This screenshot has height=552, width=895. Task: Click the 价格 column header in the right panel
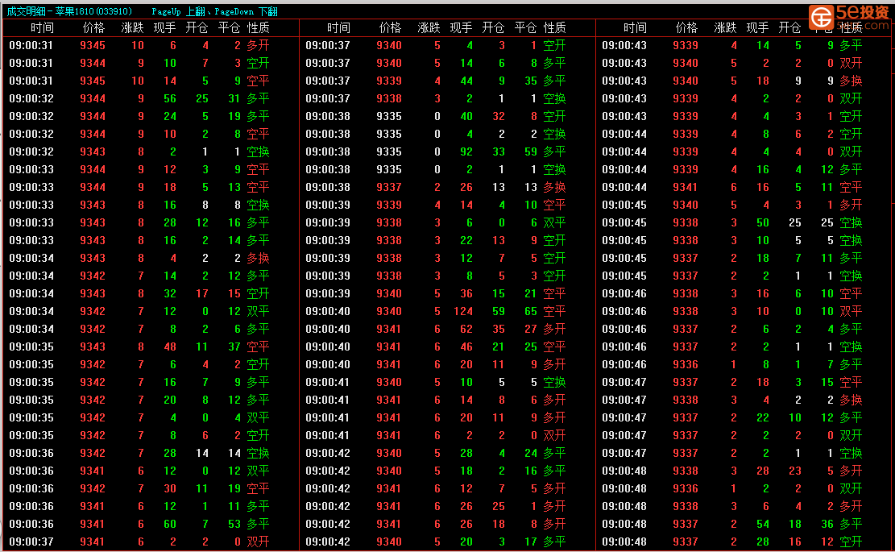coord(686,28)
